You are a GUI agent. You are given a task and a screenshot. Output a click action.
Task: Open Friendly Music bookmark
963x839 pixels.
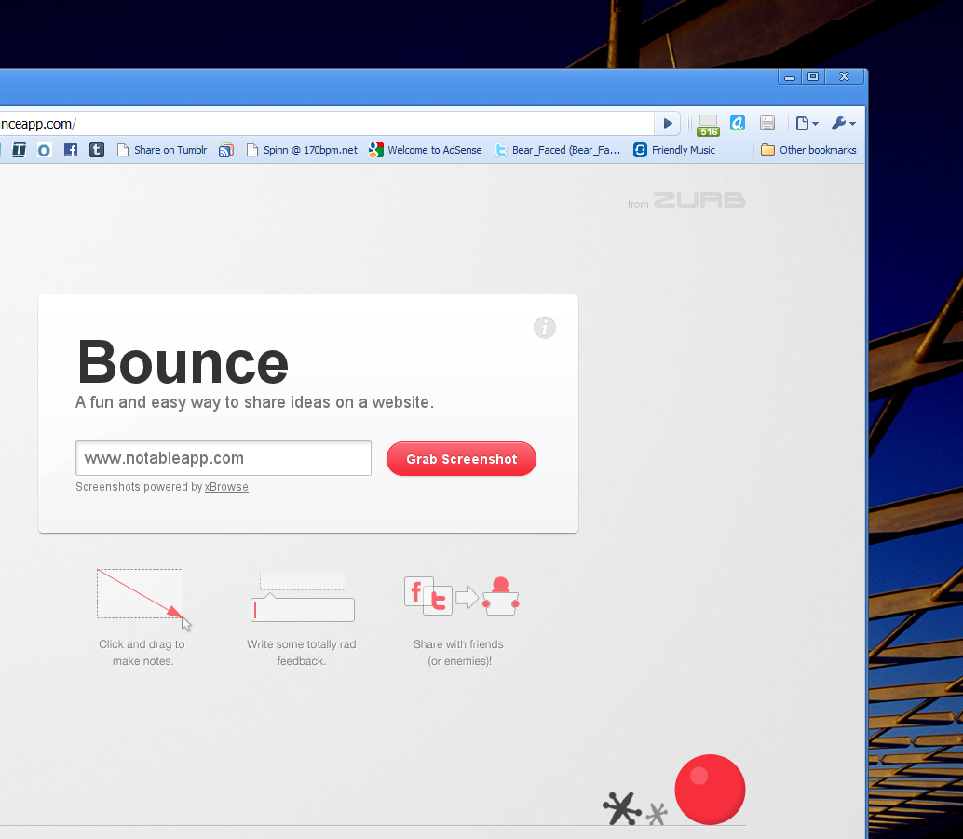[674, 150]
